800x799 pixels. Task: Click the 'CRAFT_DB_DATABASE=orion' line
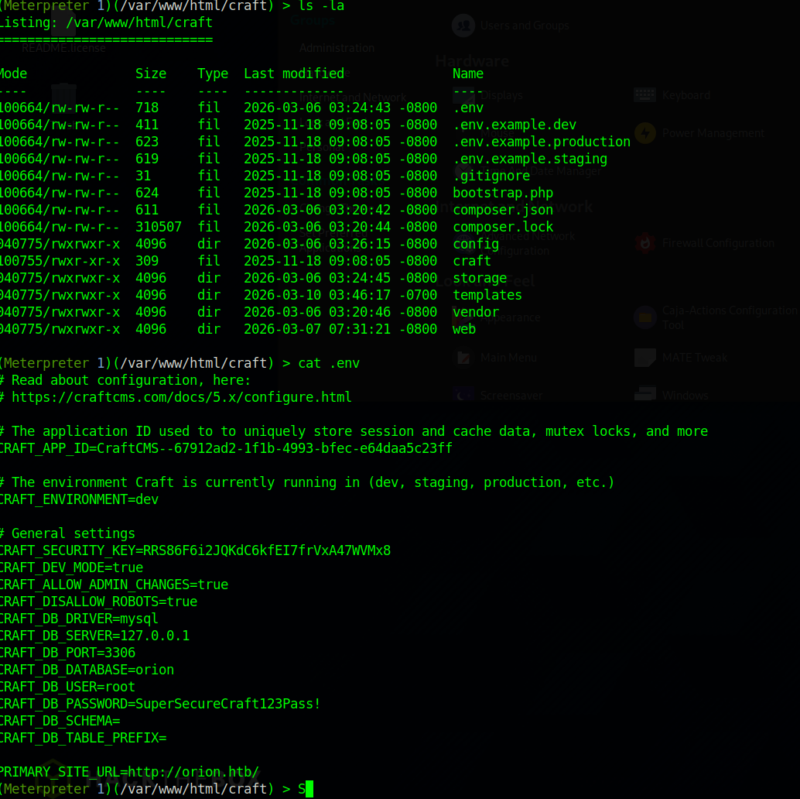87,670
